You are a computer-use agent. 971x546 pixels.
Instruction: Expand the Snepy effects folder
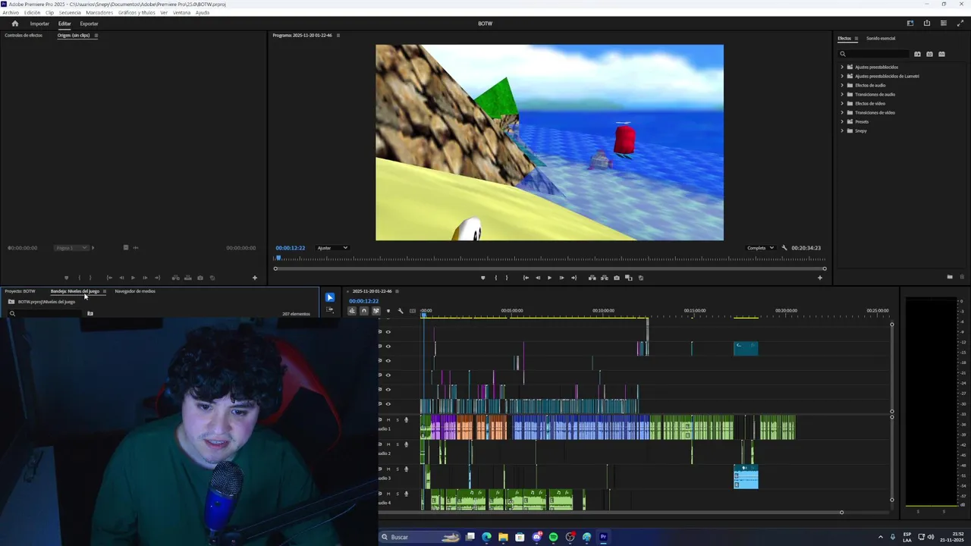pyautogui.click(x=842, y=131)
